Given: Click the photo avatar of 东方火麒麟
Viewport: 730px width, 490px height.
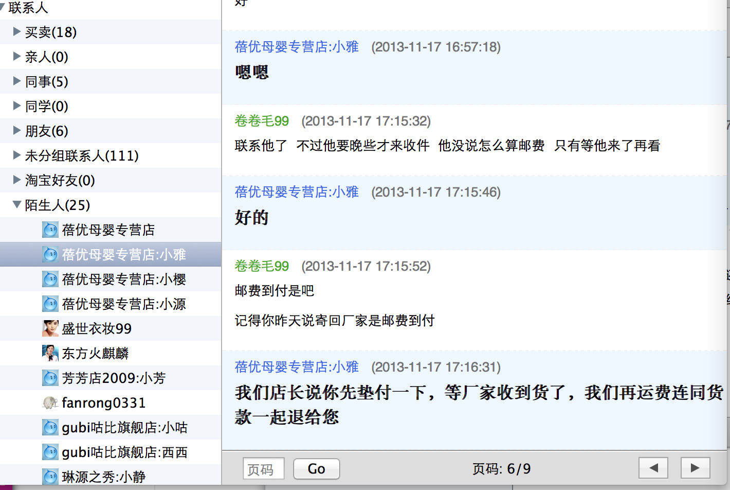Looking at the screenshot, I should pos(50,353).
